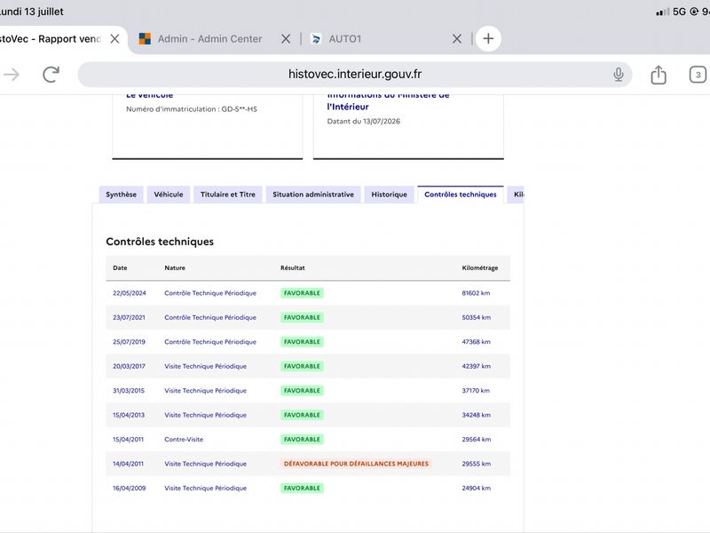This screenshot has height=533, width=710.
Task: Select the Contrôles techniques tab
Action: click(461, 195)
